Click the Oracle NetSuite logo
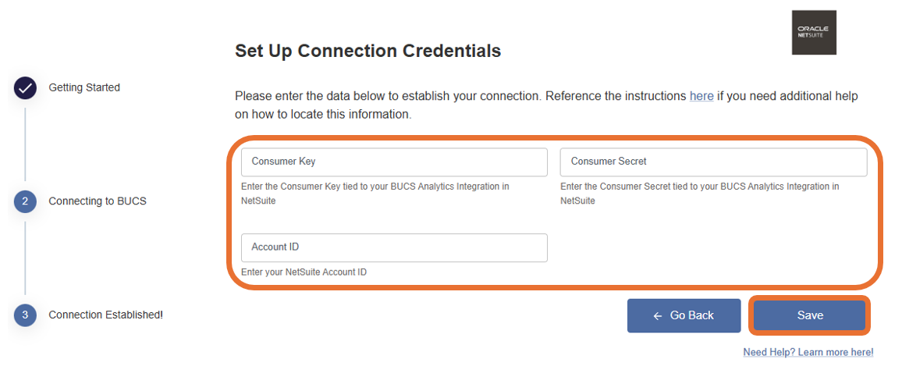 click(x=813, y=33)
